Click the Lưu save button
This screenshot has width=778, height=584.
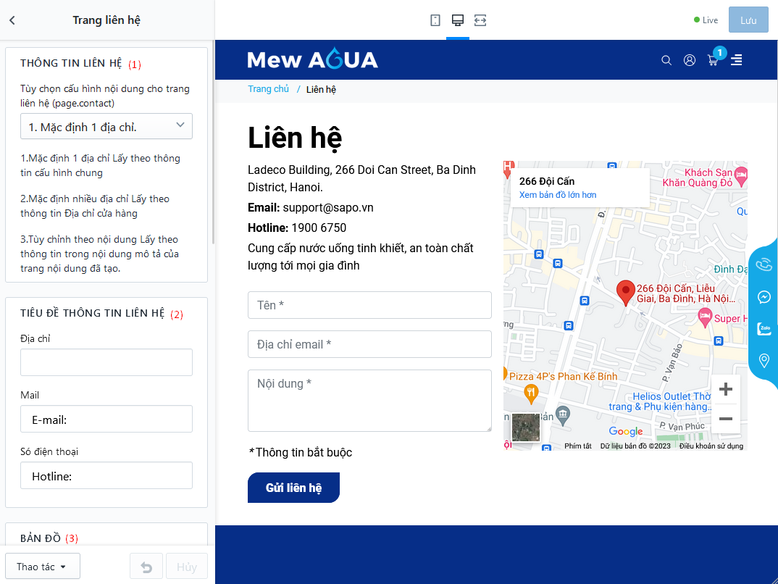point(748,20)
